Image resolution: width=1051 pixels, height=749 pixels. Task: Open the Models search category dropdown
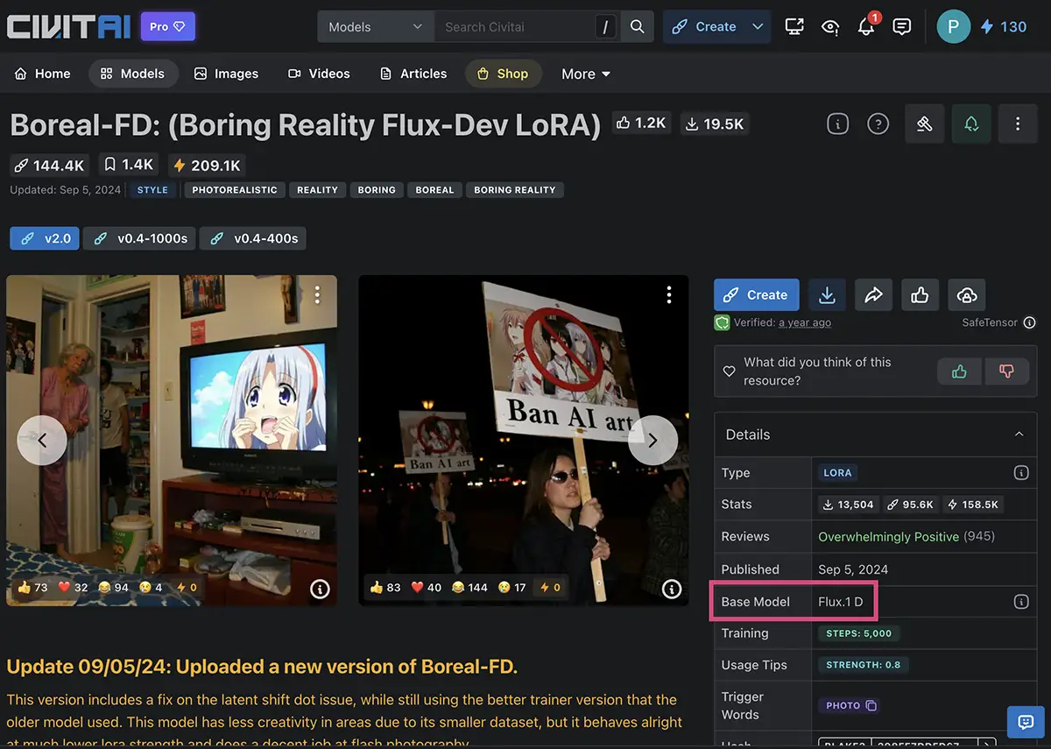(375, 27)
